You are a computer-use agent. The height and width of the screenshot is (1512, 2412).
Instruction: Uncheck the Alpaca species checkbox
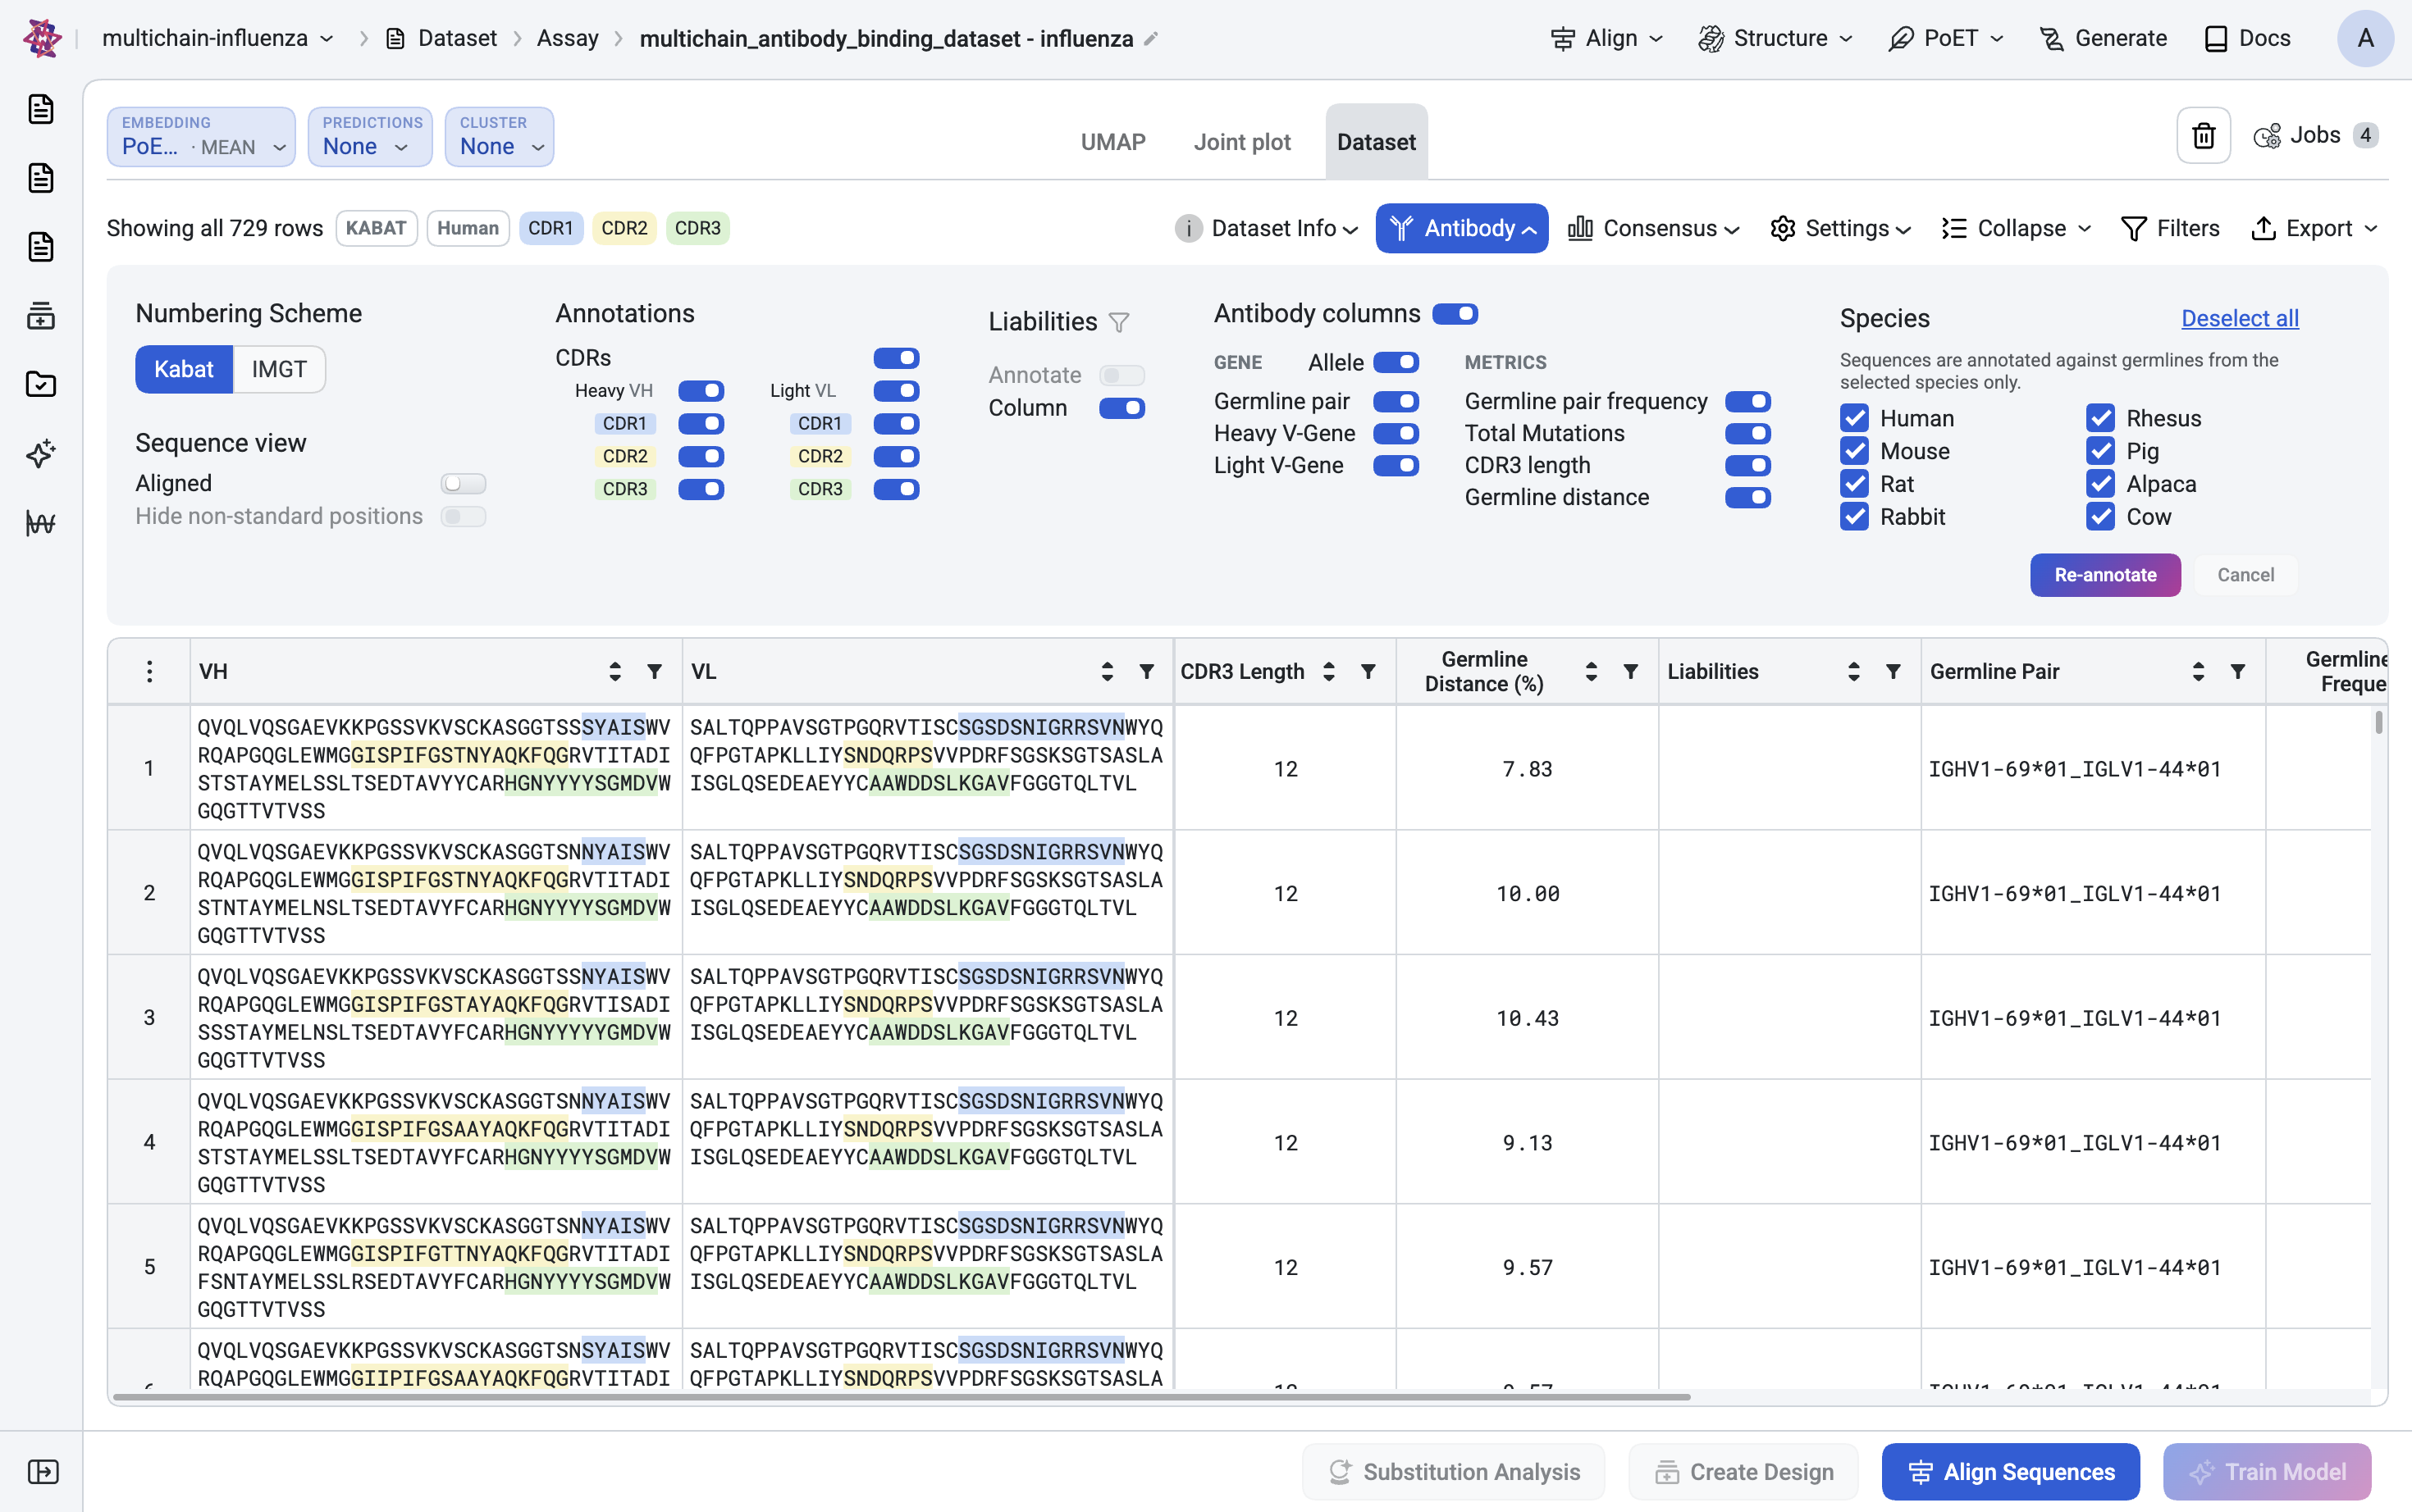[2100, 484]
